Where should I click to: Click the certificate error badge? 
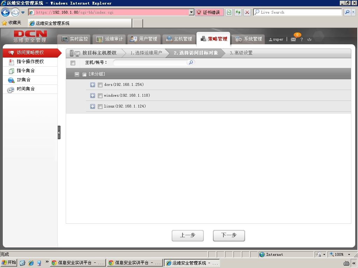point(209,12)
